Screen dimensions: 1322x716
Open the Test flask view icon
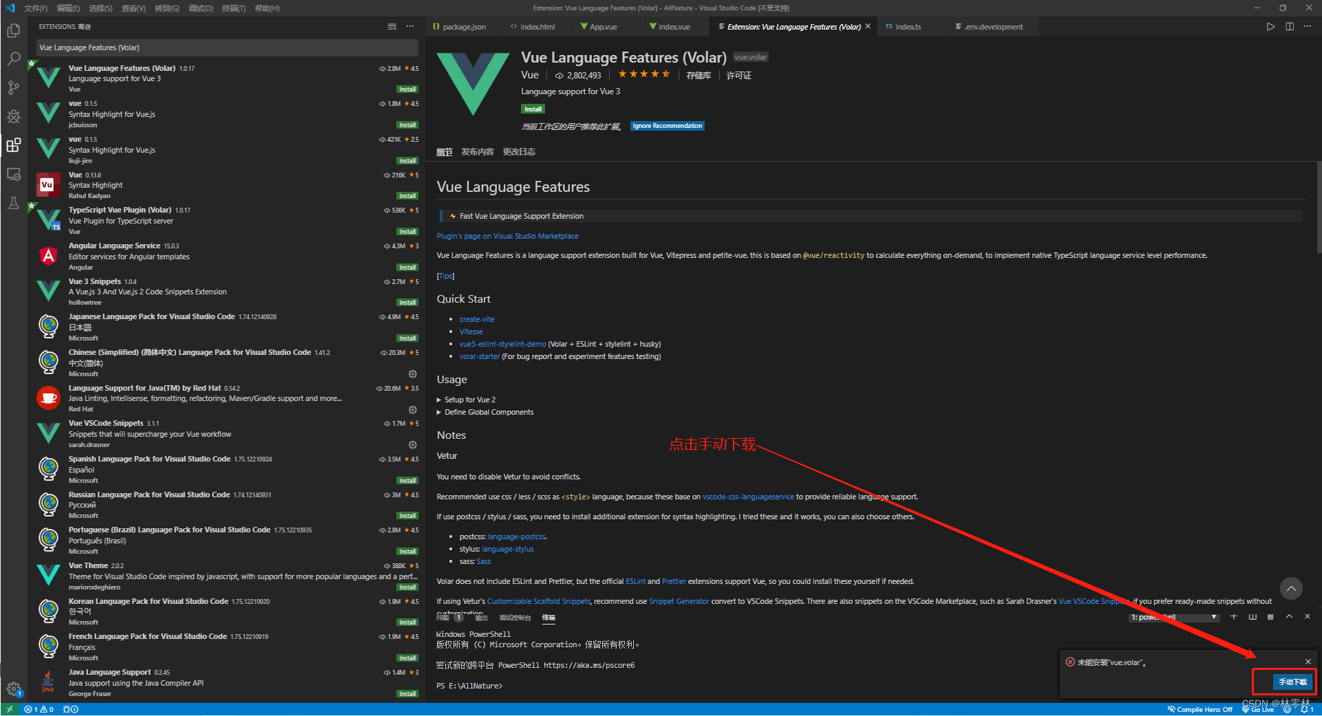pos(13,203)
